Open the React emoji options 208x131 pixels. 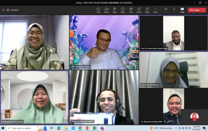(x=123, y=10)
